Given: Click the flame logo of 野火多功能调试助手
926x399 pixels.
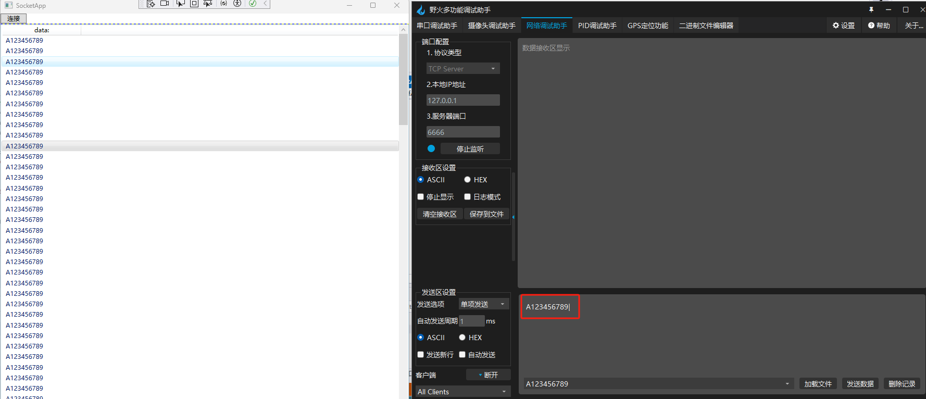Looking at the screenshot, I should point(421,10).
